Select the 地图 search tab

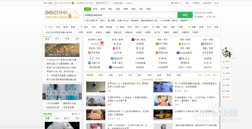(x=133, y=9)
